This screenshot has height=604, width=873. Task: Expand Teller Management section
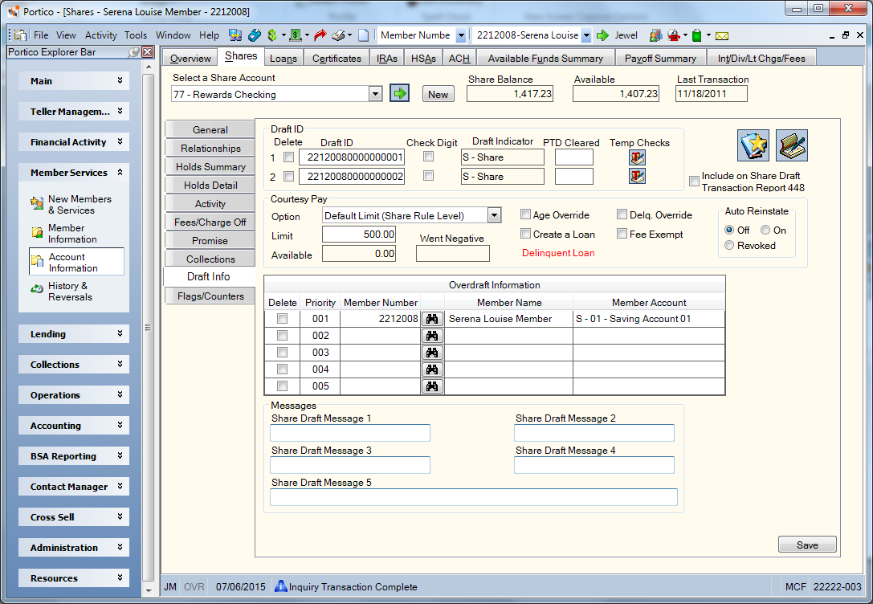click(74, 112)
